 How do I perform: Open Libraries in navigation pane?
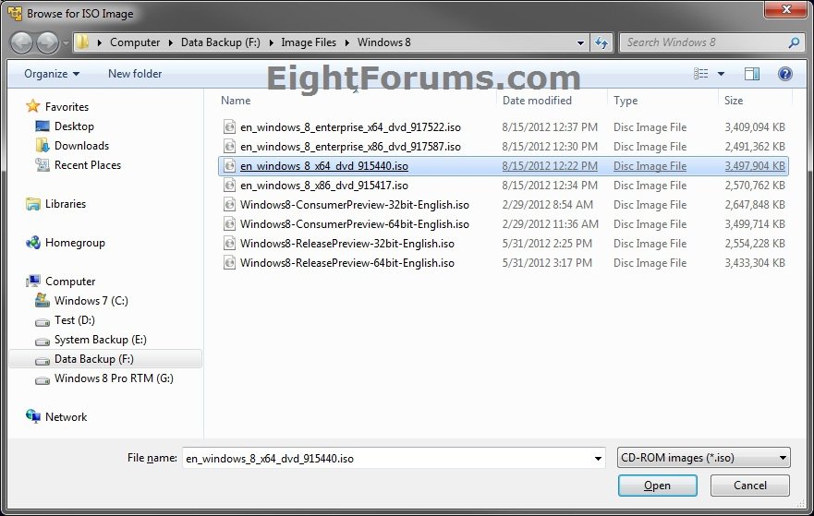point(66,204)
